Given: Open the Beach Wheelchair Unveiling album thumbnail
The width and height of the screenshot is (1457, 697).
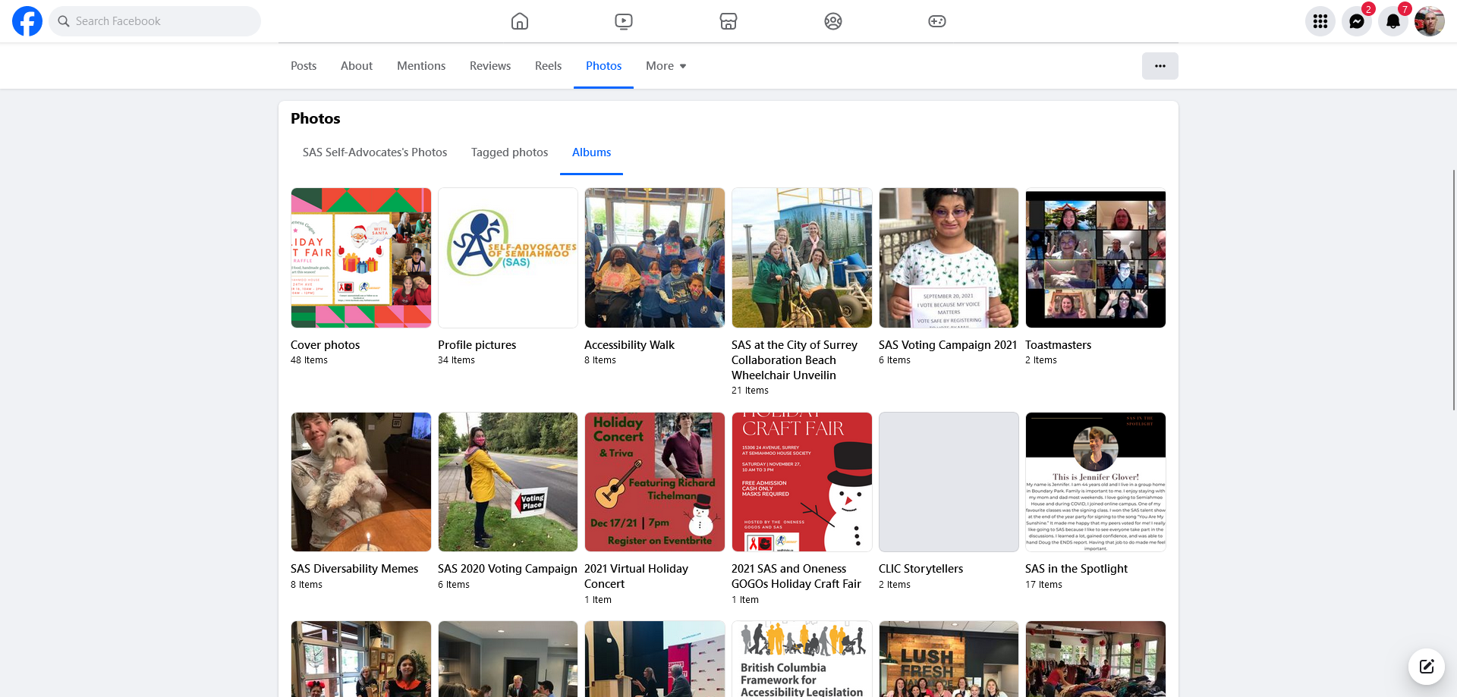Looking at the screenshot, I should coord(802,258).
